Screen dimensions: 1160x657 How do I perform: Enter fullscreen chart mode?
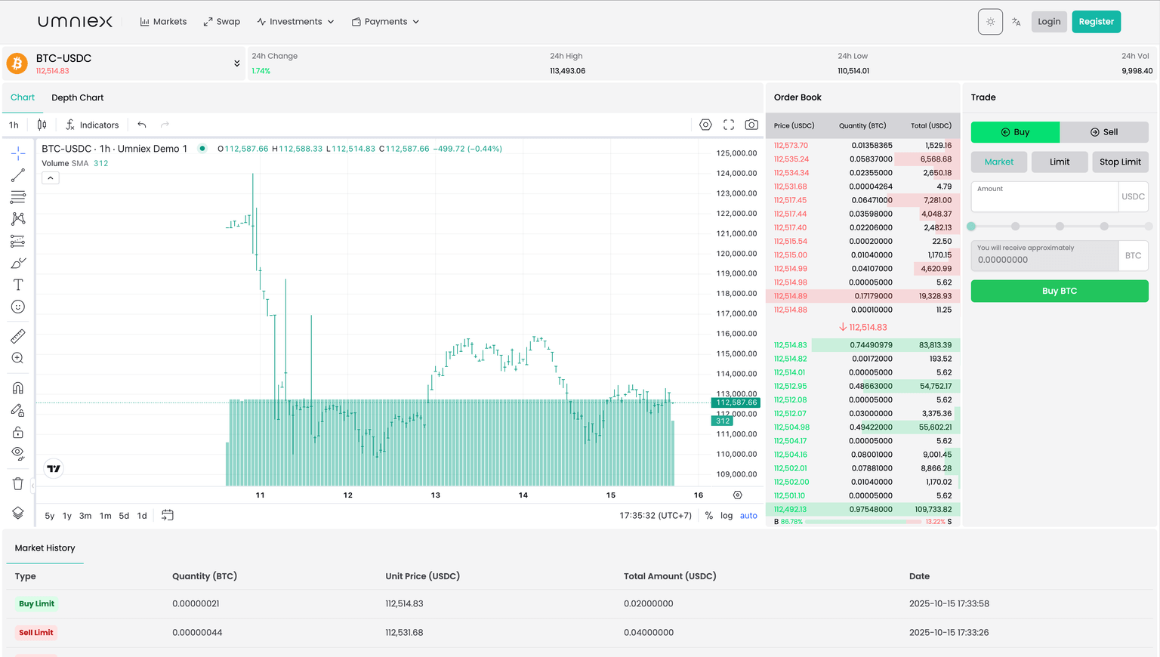[729, 125]
